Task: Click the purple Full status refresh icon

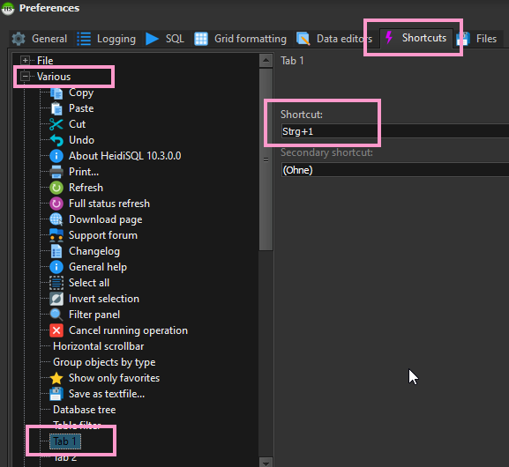Action: pos(56,204)
